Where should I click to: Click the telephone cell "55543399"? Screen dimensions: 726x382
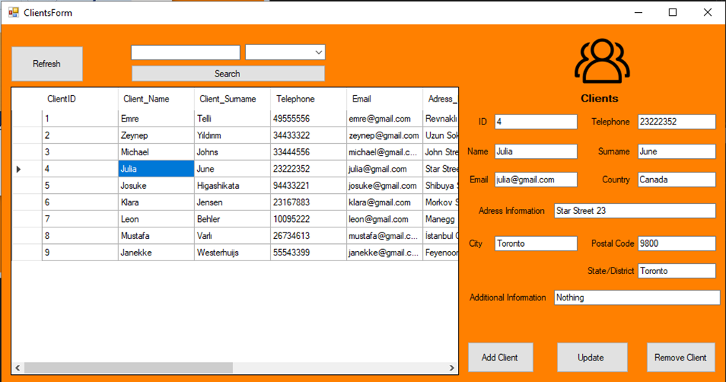point(308,253)
